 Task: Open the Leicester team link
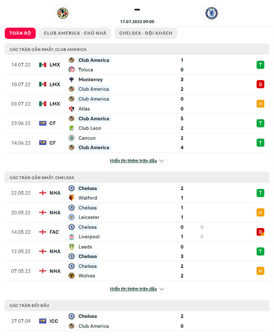89,217
